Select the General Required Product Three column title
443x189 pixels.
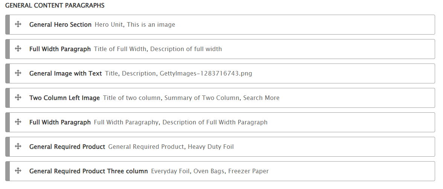pyautogui.click(x=88, y=171)
